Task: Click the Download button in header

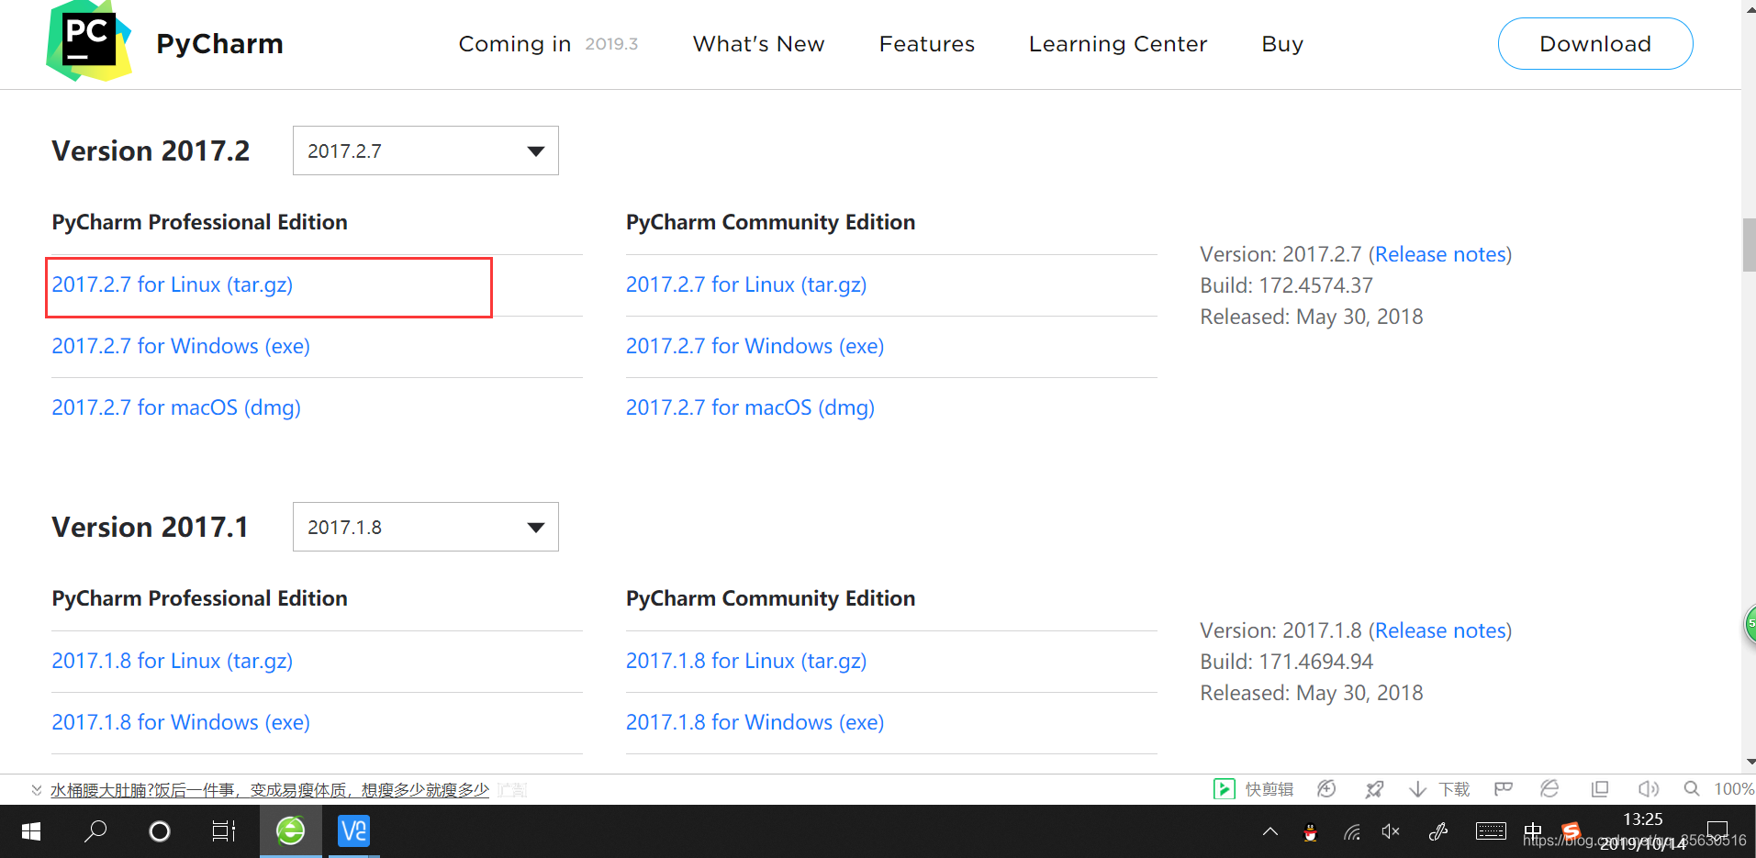Action: (x=1595, y=43)
